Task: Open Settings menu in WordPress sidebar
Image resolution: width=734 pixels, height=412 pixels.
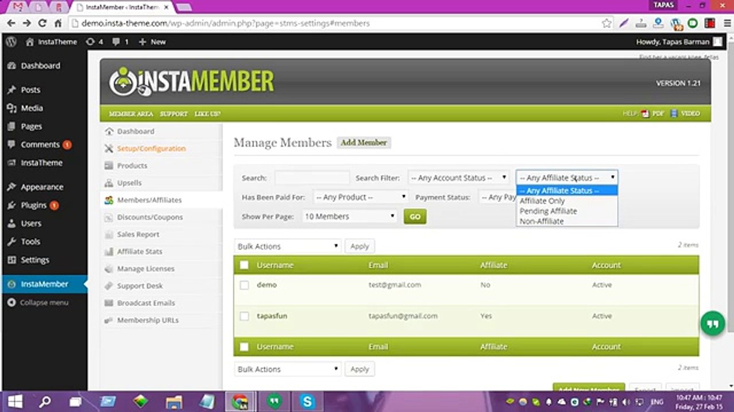Action: [x=35, y=260]
